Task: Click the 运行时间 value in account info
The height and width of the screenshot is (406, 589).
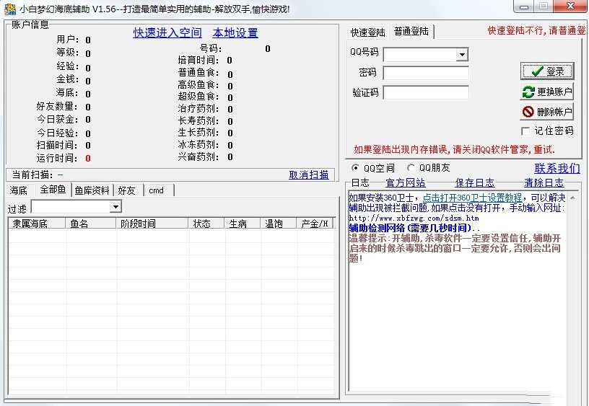Action: 88,159
